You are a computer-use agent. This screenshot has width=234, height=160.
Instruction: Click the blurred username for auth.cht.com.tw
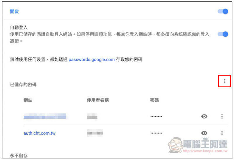[x=95, y=133]
